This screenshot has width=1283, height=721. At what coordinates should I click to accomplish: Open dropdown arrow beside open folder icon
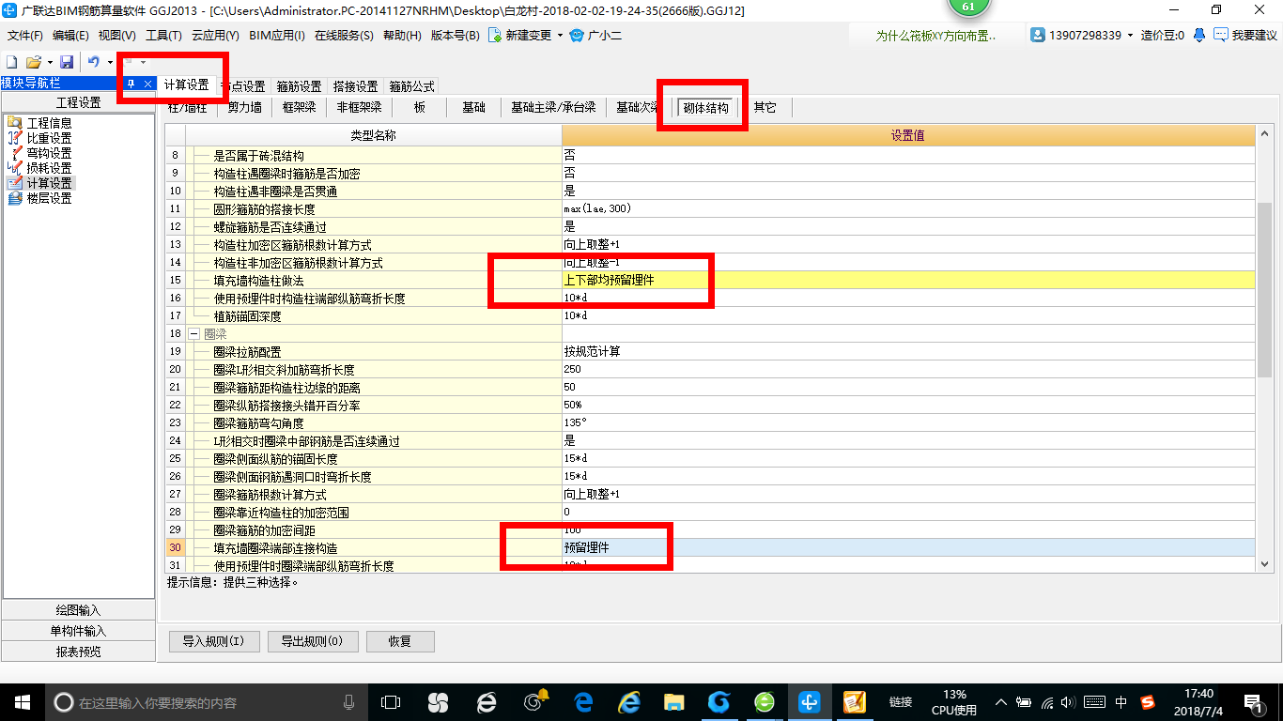pos(50,62)
